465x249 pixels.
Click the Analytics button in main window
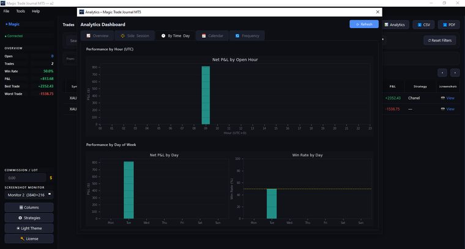tap(395, 25)
